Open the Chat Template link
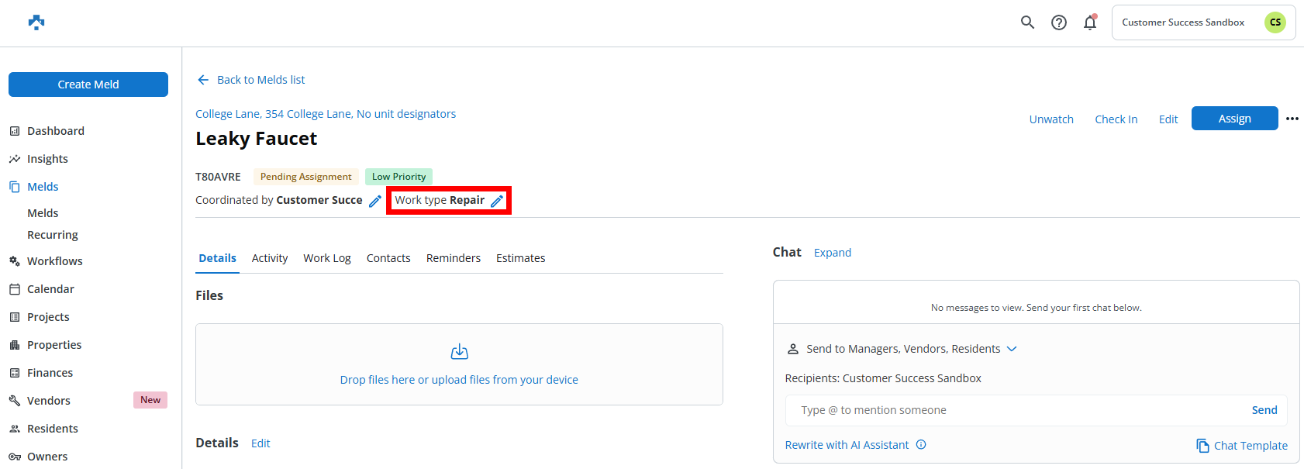Viewport: 1304px width, 469px height. point(1242,446)
